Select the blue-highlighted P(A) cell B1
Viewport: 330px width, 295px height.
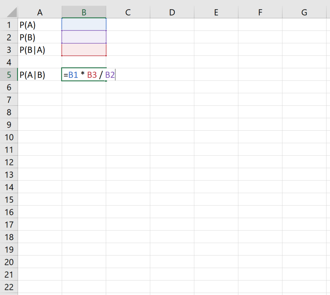coord(83,25)
